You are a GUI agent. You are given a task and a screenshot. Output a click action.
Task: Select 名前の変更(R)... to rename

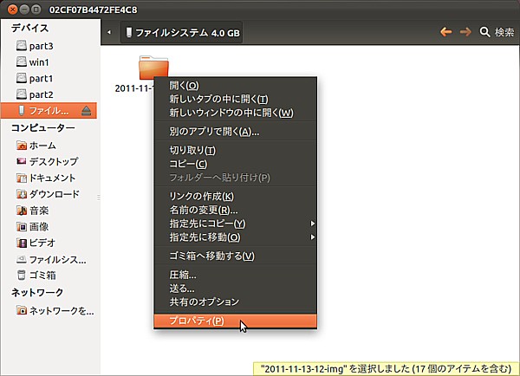point(236,210)
